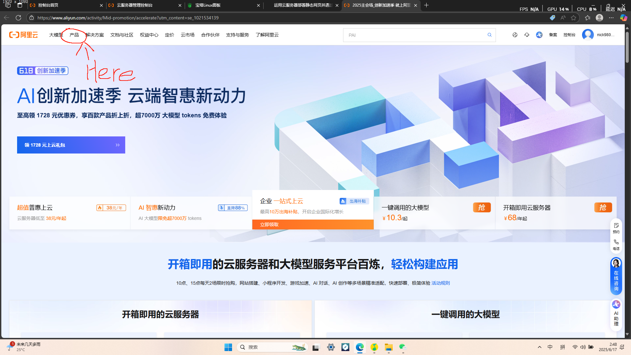Click the AI assistant star icon in header

(x=539, y=35)
